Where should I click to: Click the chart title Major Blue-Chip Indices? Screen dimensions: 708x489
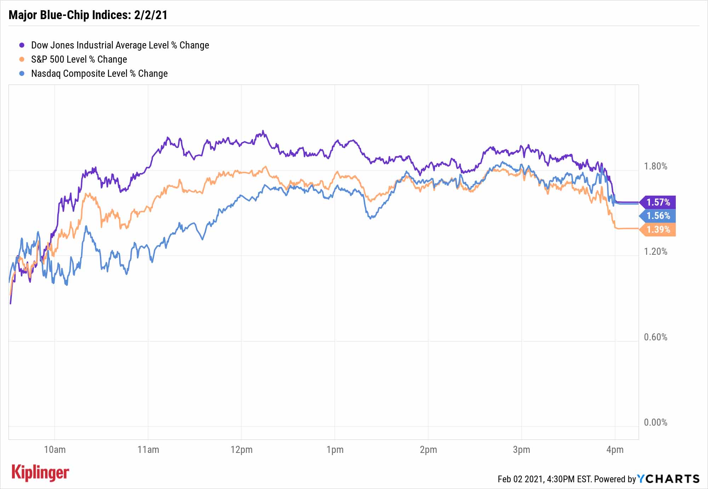coord(88,15)
